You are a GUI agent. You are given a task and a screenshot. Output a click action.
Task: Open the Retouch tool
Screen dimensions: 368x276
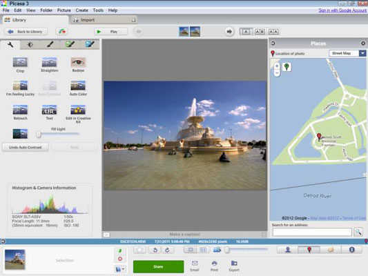[x=20, y=112]
